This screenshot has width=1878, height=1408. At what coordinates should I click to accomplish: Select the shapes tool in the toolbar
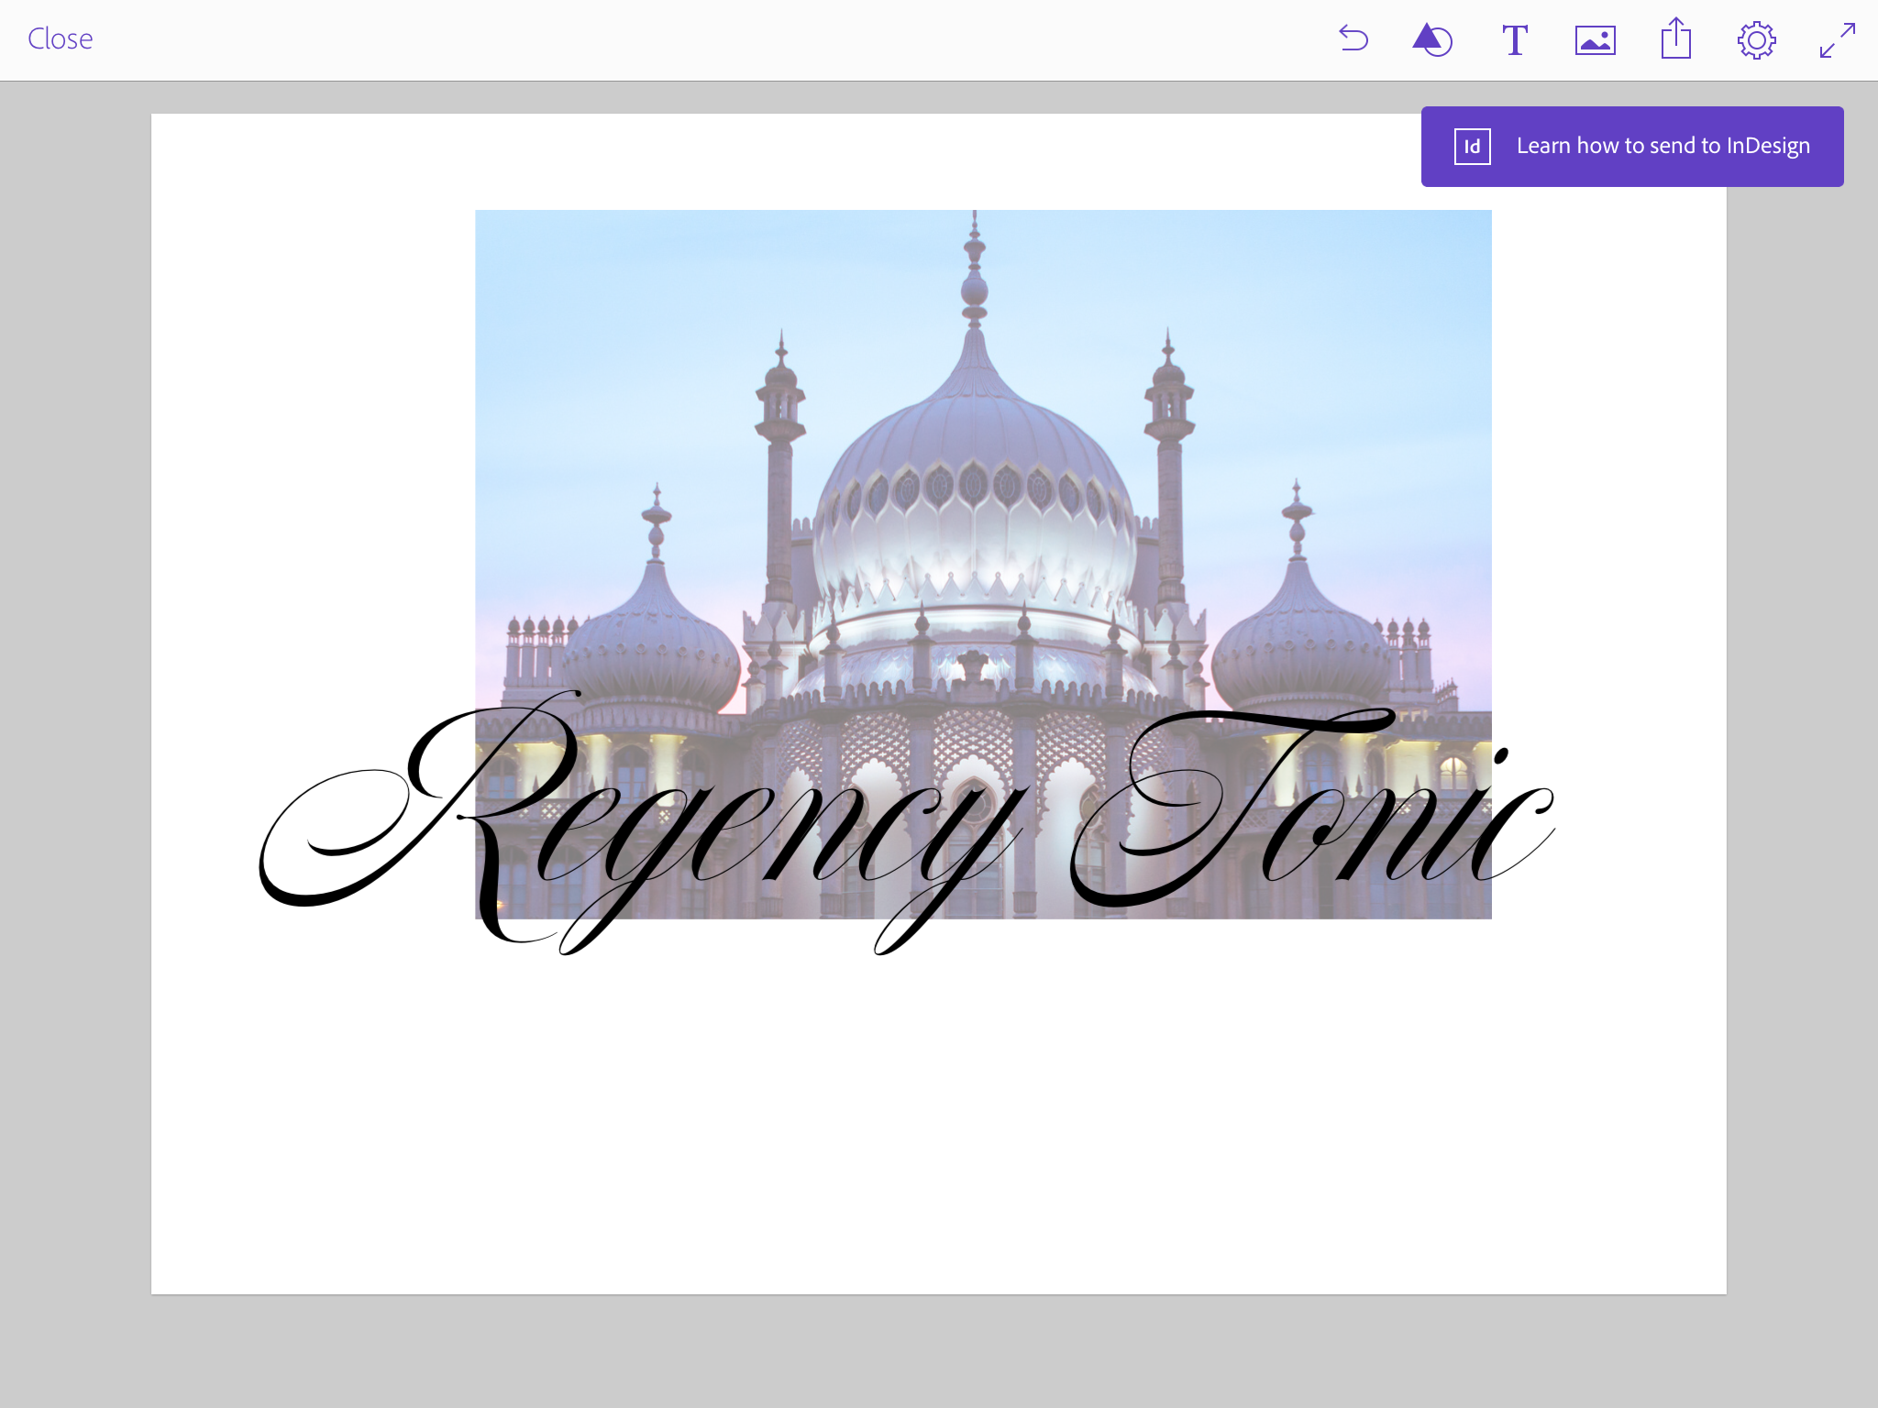coord(1432,38)
